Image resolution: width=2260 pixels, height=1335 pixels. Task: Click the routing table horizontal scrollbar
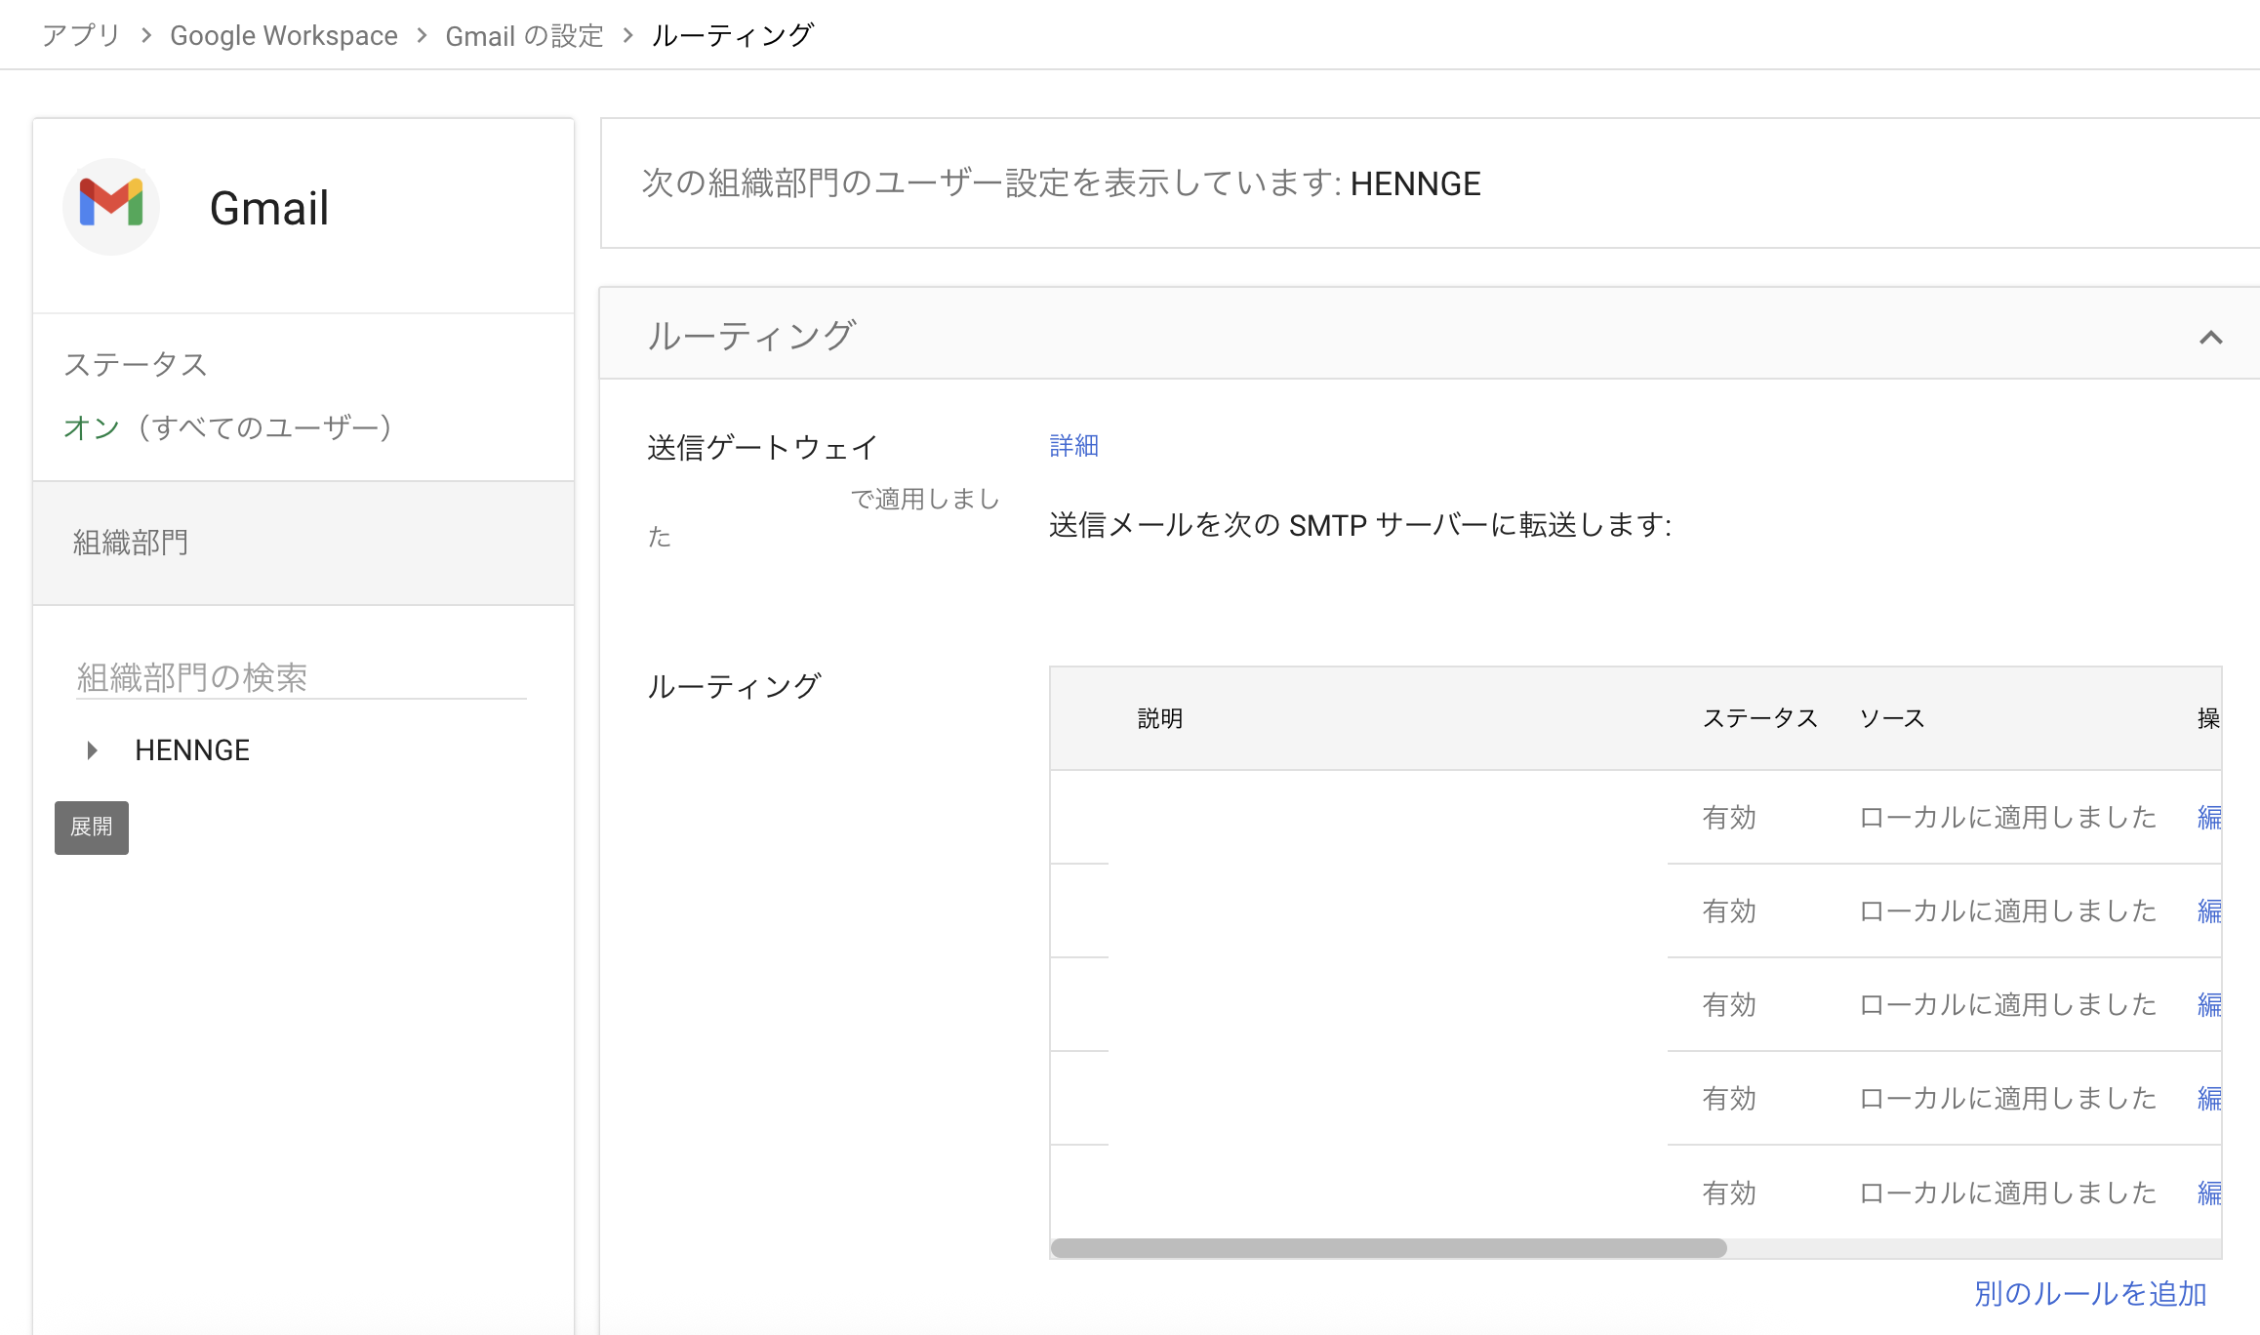pos(1386,1246)
